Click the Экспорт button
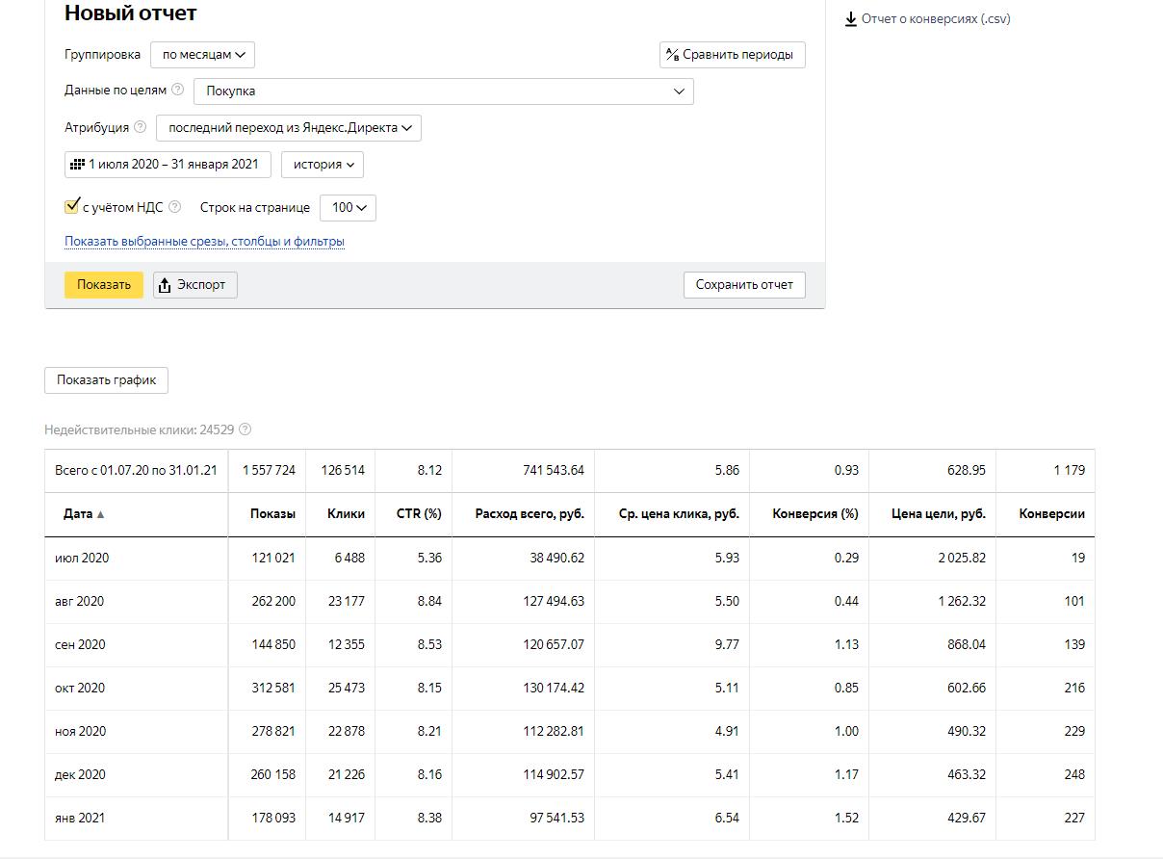The height and width of the screenshot is (859, 1163). [x=195, y=285]
